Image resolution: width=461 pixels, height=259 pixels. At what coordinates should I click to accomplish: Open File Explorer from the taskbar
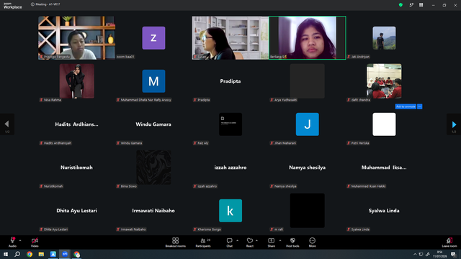coord(41,254)
